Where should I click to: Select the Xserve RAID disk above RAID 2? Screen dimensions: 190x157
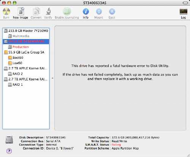pyautogui.click(x=26, y=68)
